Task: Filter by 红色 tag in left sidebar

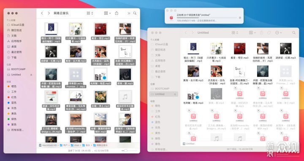Action: 12,97
